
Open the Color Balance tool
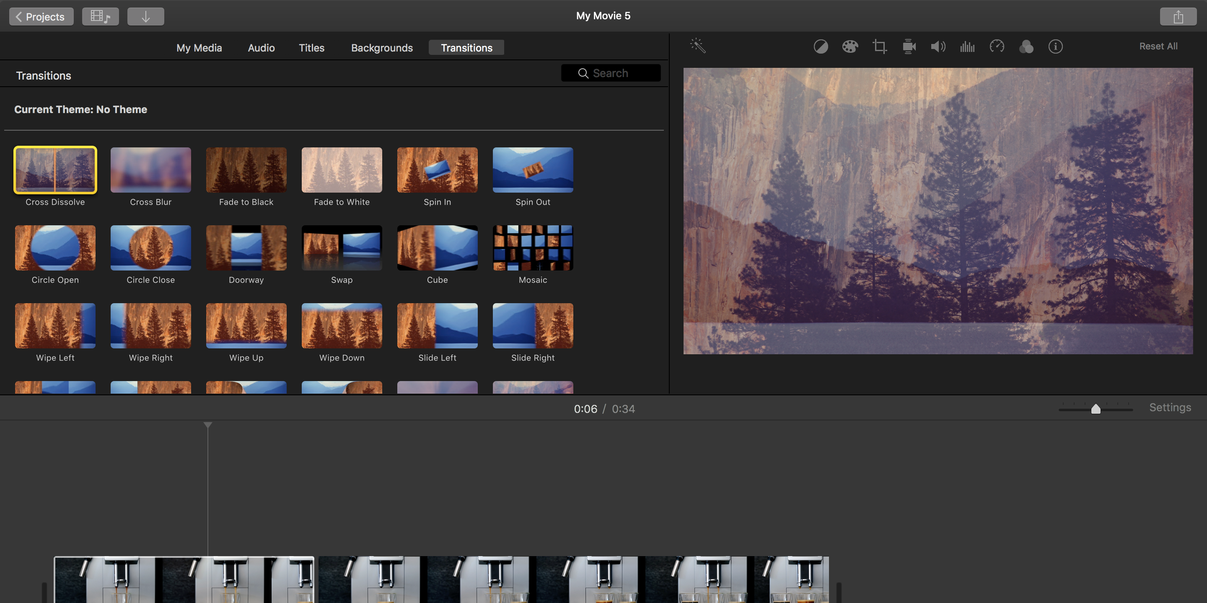(x=821, y=46)
